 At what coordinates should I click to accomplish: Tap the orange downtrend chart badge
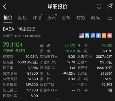pos(104,35)
